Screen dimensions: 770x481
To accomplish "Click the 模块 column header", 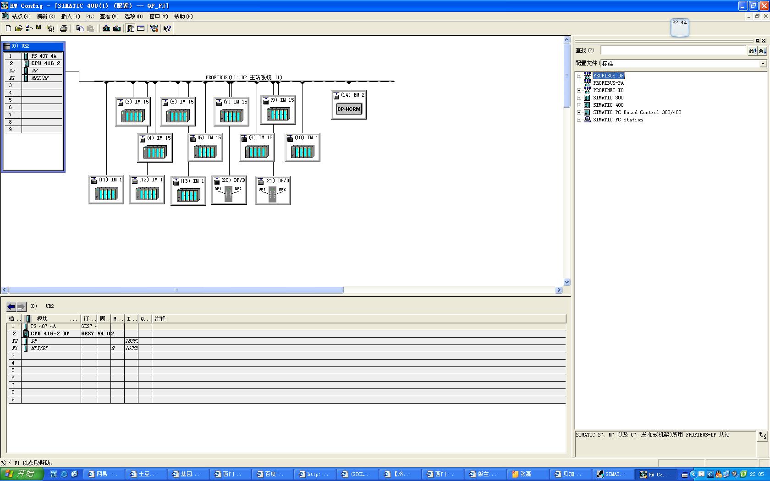I will pos(51,318).
